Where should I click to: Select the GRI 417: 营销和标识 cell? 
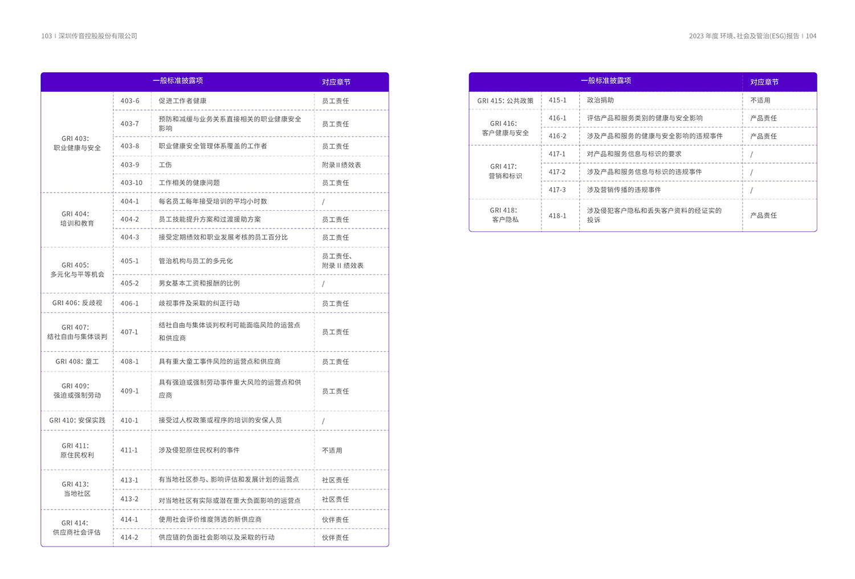tap(505, 172)
